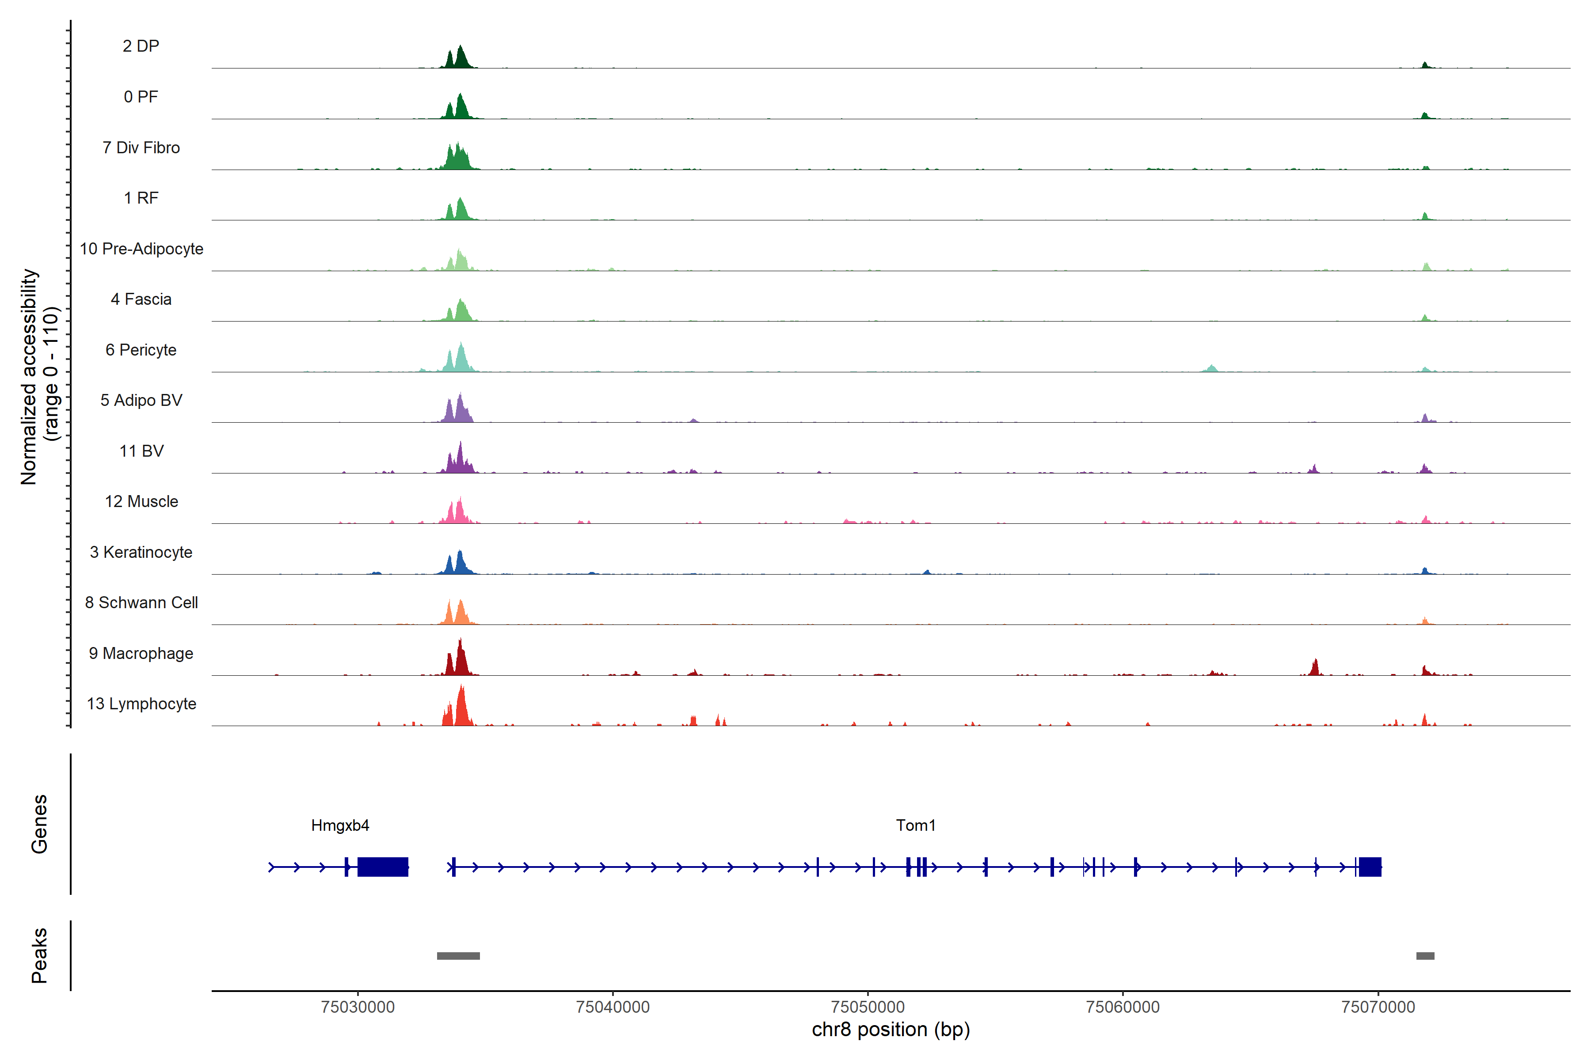
Task: Select the last Tom1 exon block
Action: click(x=1370, y=867)
